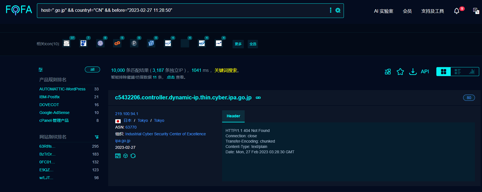The width and height of the screenshot is (482, 192).
Task: Switch to list view layout
Action: 457,72
